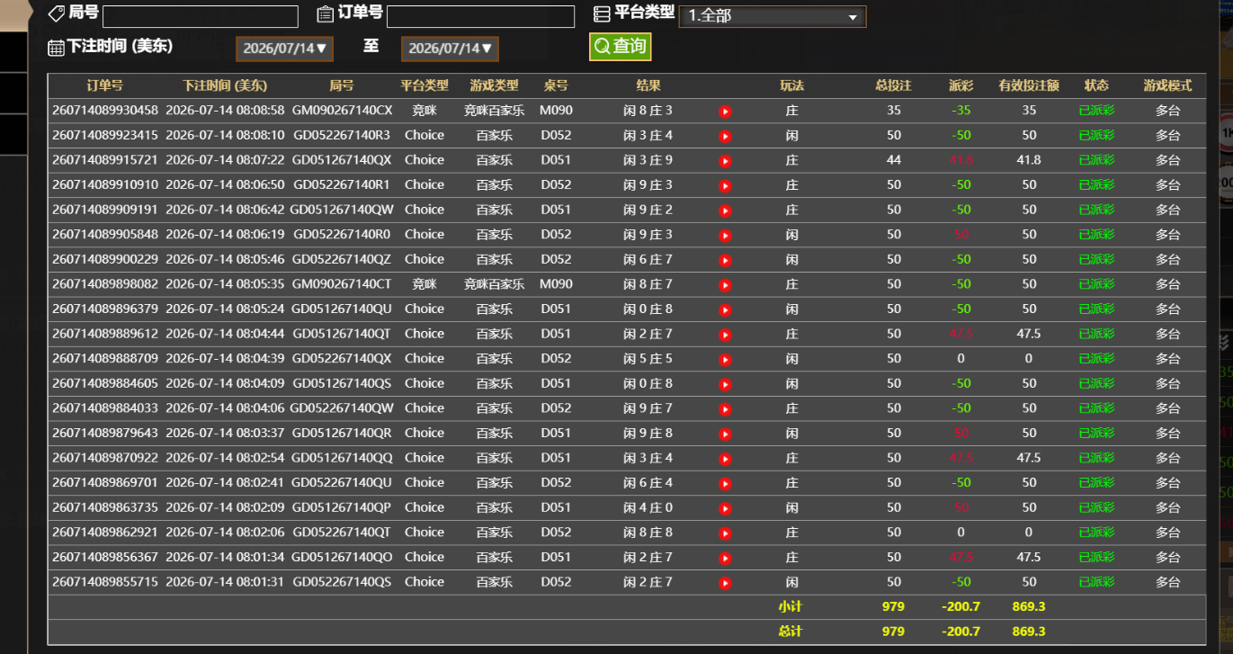This screenshot has width=1233, height=654.
Task: Select round number GD052267140R3
Action: [342, 135]
